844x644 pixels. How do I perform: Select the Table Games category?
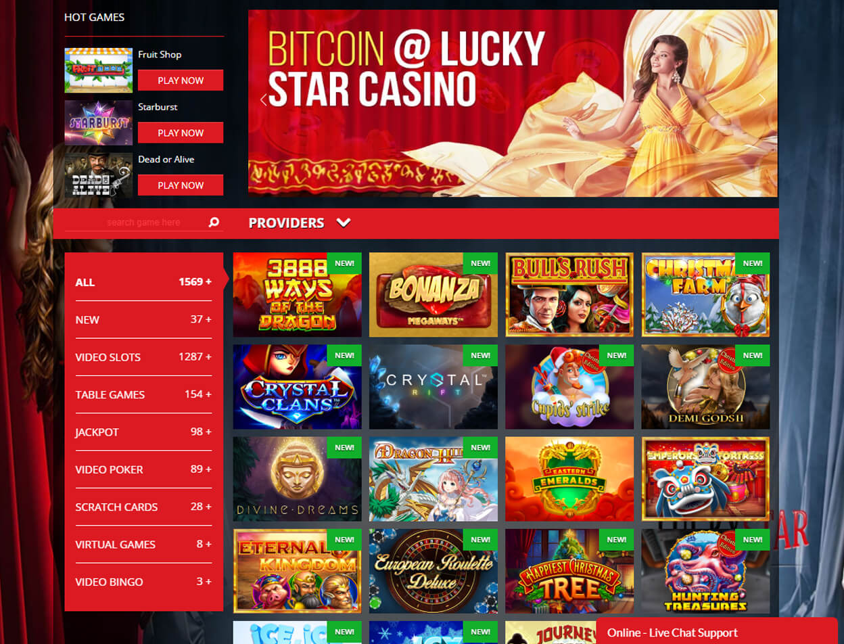click(143, 394)
